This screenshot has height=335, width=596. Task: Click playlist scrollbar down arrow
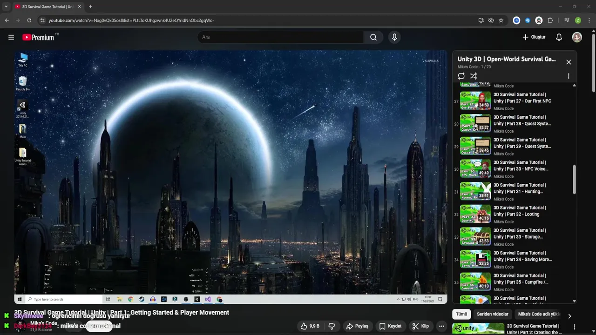pos(574,301)
